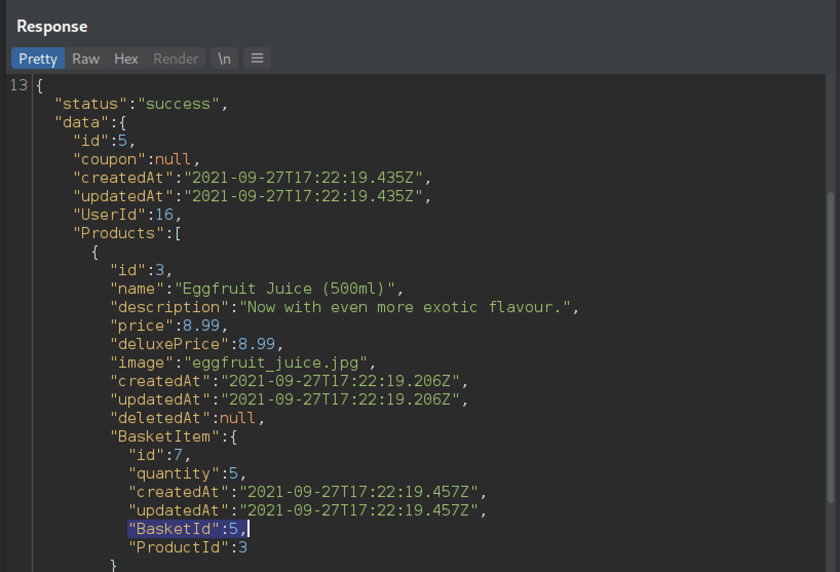Click the "deletedAt":null line
The height and width of the screenshot is (572, 840).
pyautogui.click(x=187, y=418)
